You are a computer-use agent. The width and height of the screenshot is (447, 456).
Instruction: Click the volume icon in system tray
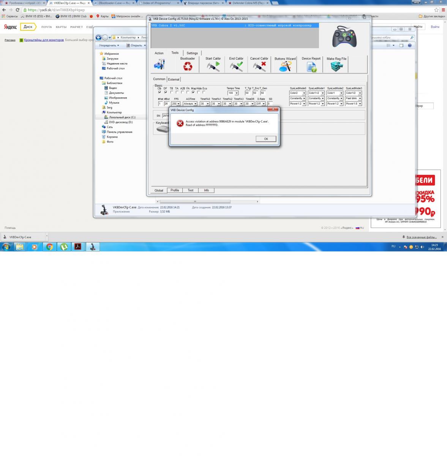[x=422, y=247]
